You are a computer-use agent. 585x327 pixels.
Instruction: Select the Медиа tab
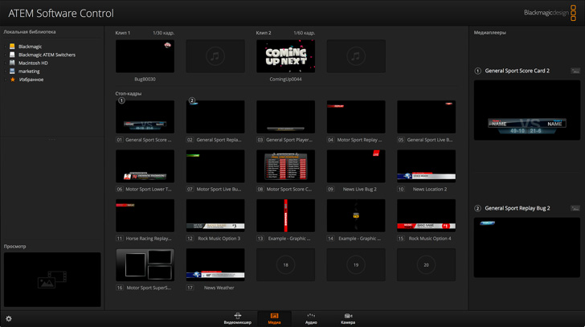pyautogui.click(x=274, y=318)
